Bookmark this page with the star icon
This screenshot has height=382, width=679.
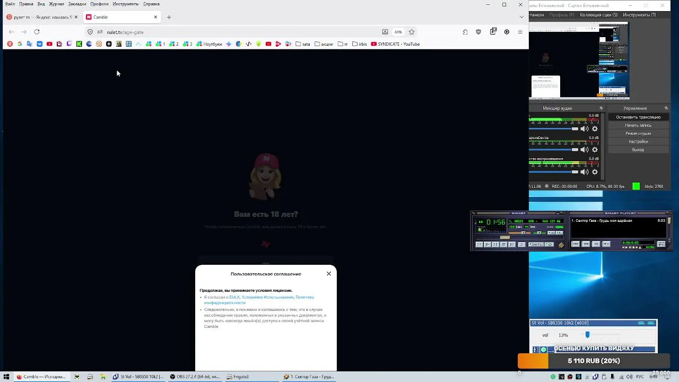tap(412, 32)
